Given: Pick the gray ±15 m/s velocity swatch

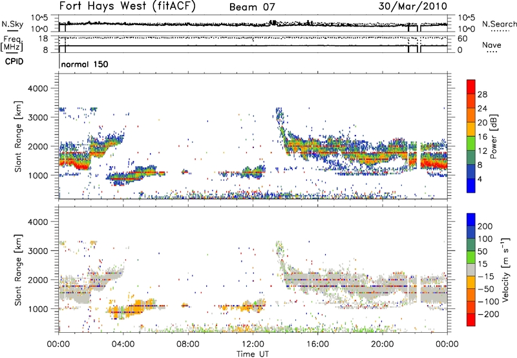Looking at the screenshot, I should (471, 269).
